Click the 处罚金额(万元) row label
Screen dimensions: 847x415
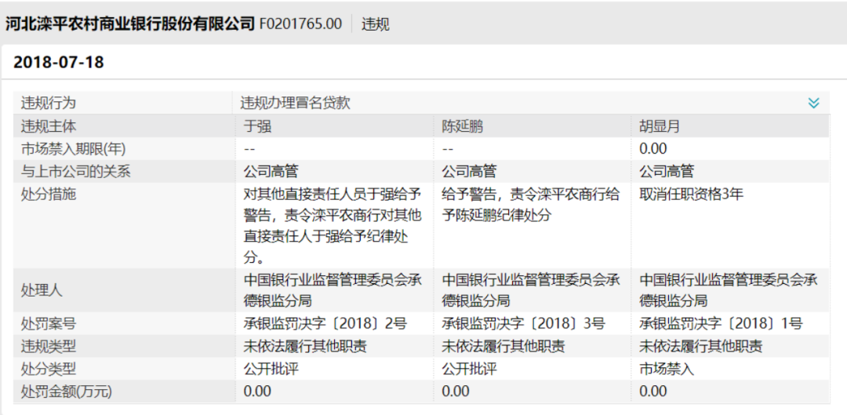pyautogui.click(x=66, y=391)
